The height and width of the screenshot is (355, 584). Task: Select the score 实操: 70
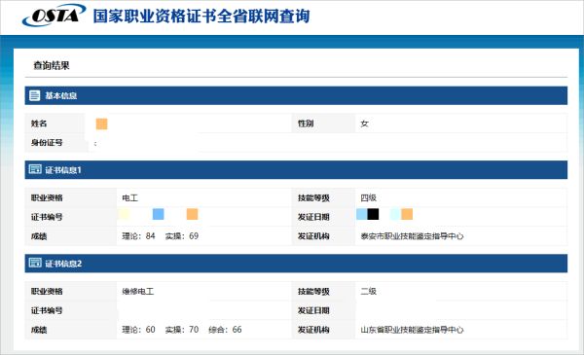click(182, 330)
